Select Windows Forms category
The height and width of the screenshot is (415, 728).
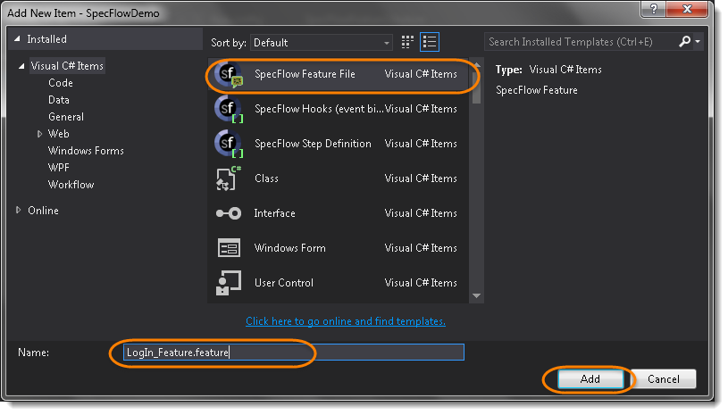[86, 151]
